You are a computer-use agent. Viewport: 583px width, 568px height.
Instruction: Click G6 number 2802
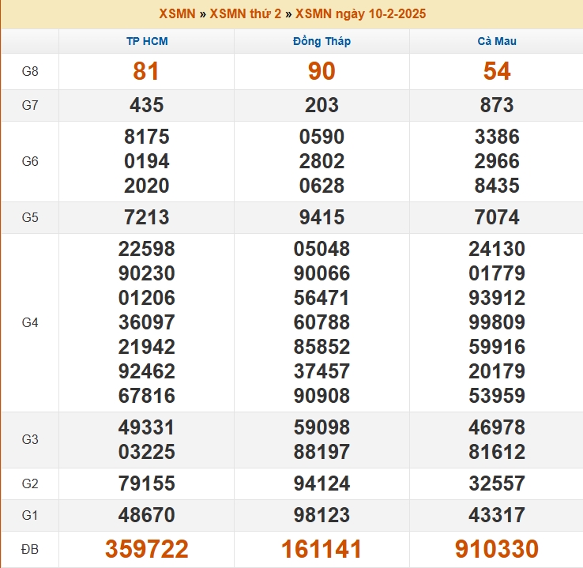click(322, 161)
